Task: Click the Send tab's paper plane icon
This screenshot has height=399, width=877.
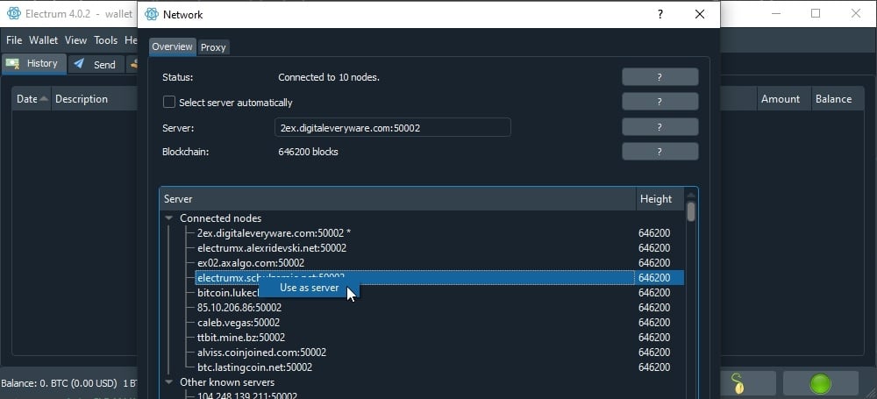Action: (80, 64)
